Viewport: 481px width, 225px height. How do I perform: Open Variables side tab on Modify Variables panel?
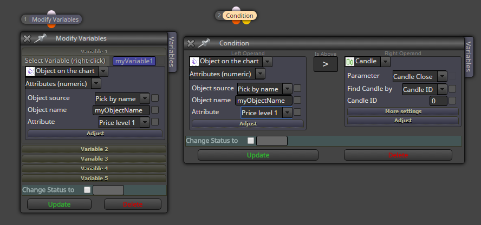click(172, 52)
